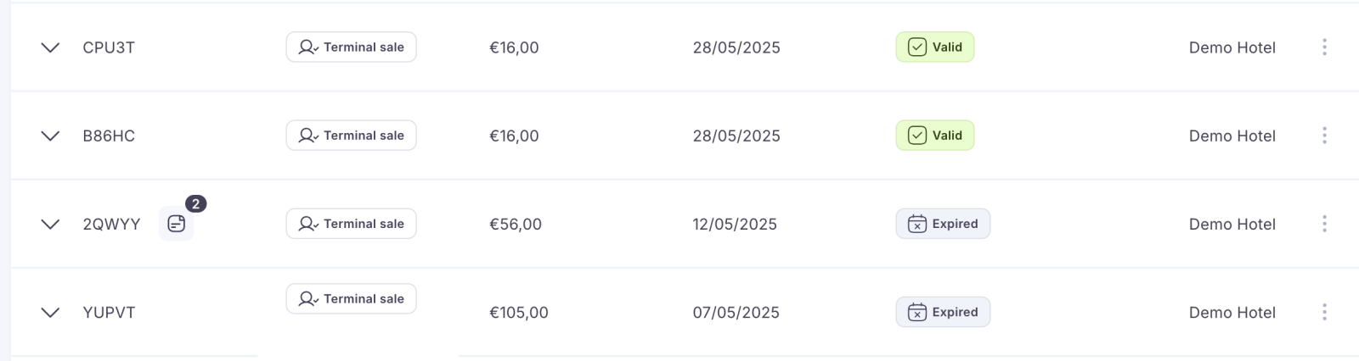Click the Valid status badge on B86HC
1359x361 pixels.
[x=935, y=136]
